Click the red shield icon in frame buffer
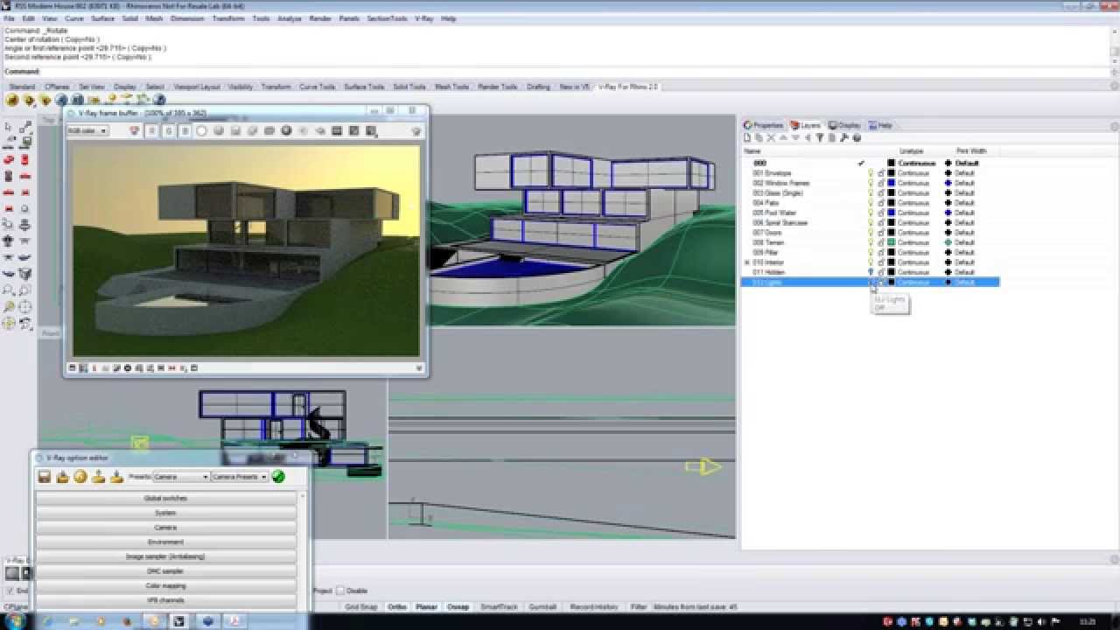The height and width of the screenshot is (630, 1120). (134, 131)
